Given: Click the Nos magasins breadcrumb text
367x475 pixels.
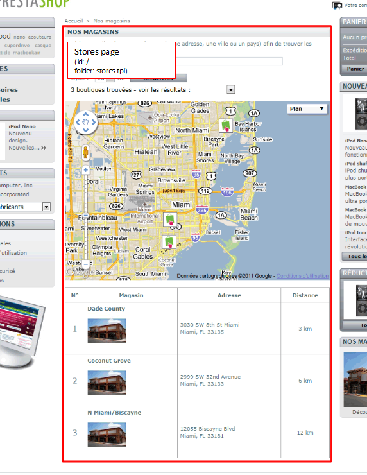Looking at the screenshot, I should (x=112, y=21).
